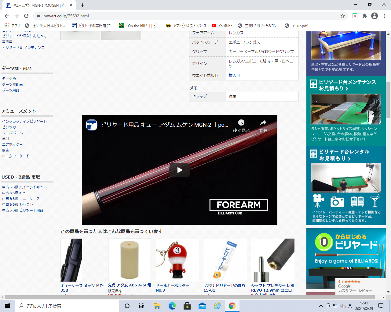The height and width of the screenshot is (312, 391).
Task: Click the muted volume tray icon
Action: point(343,306)
